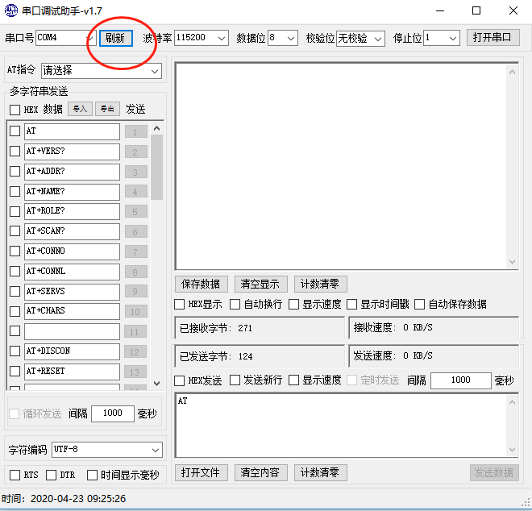Screen dimensions: 532x511
Task: Click send button number 1
Action: point(135,131)
